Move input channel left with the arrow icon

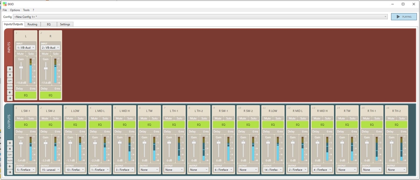click(10, 92)
